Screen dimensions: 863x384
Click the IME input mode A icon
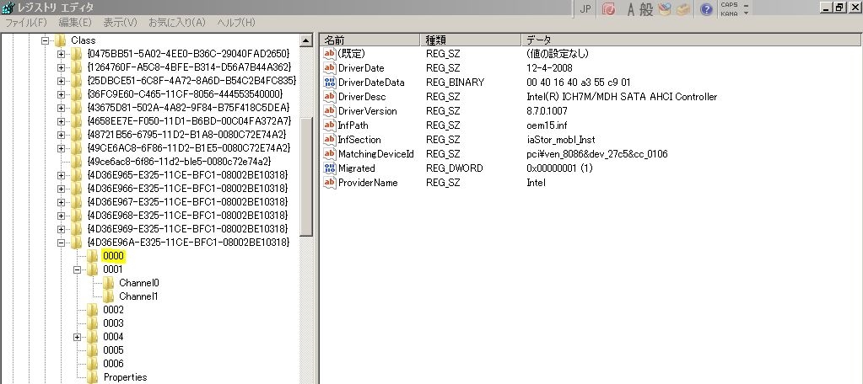point(631,9)
